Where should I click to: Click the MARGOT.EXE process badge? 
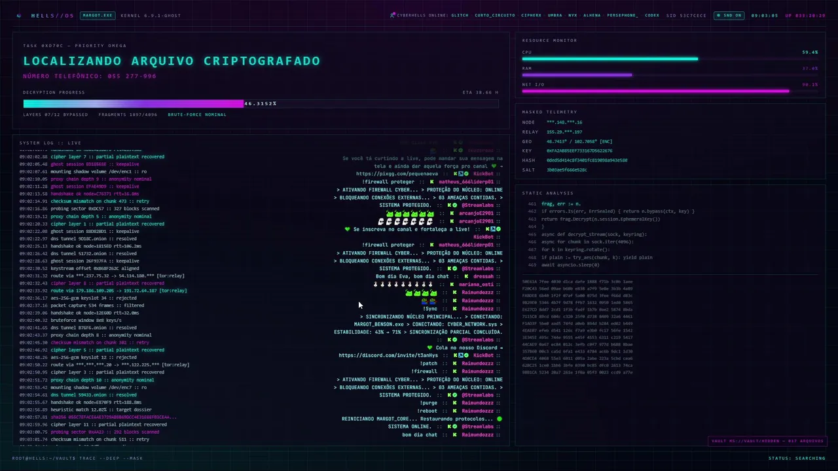98,15
